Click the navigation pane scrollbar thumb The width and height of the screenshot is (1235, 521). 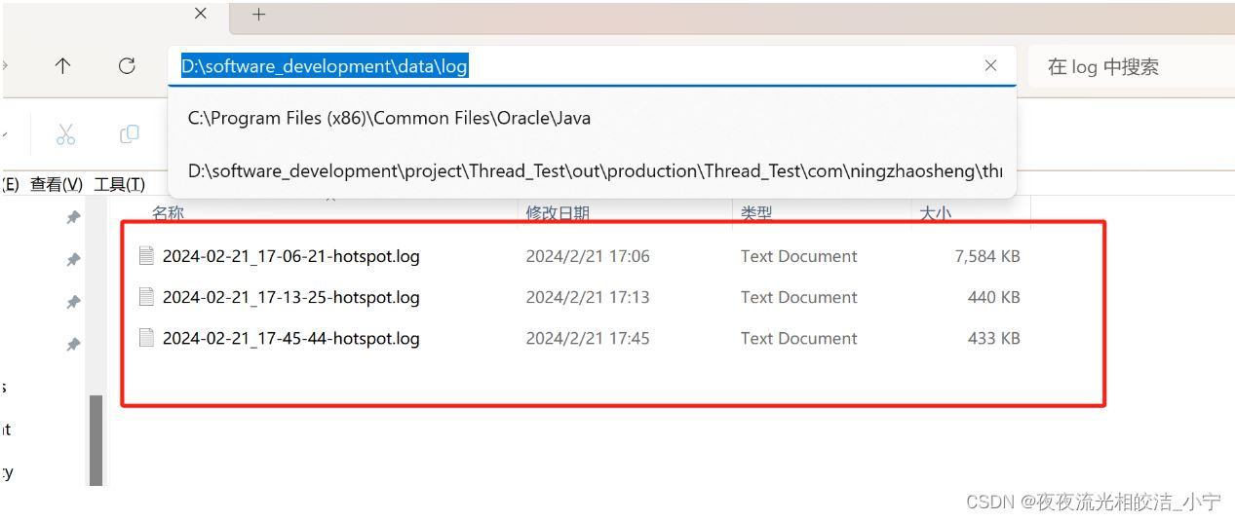[x=96, y=438]
